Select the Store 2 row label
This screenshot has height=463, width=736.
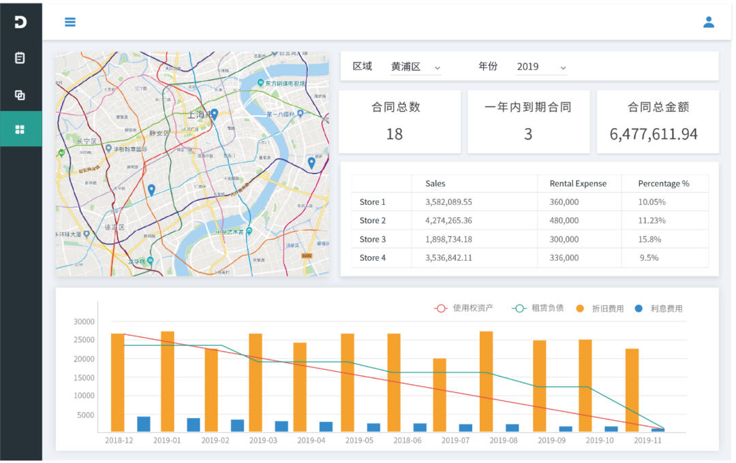coord(372,221)
